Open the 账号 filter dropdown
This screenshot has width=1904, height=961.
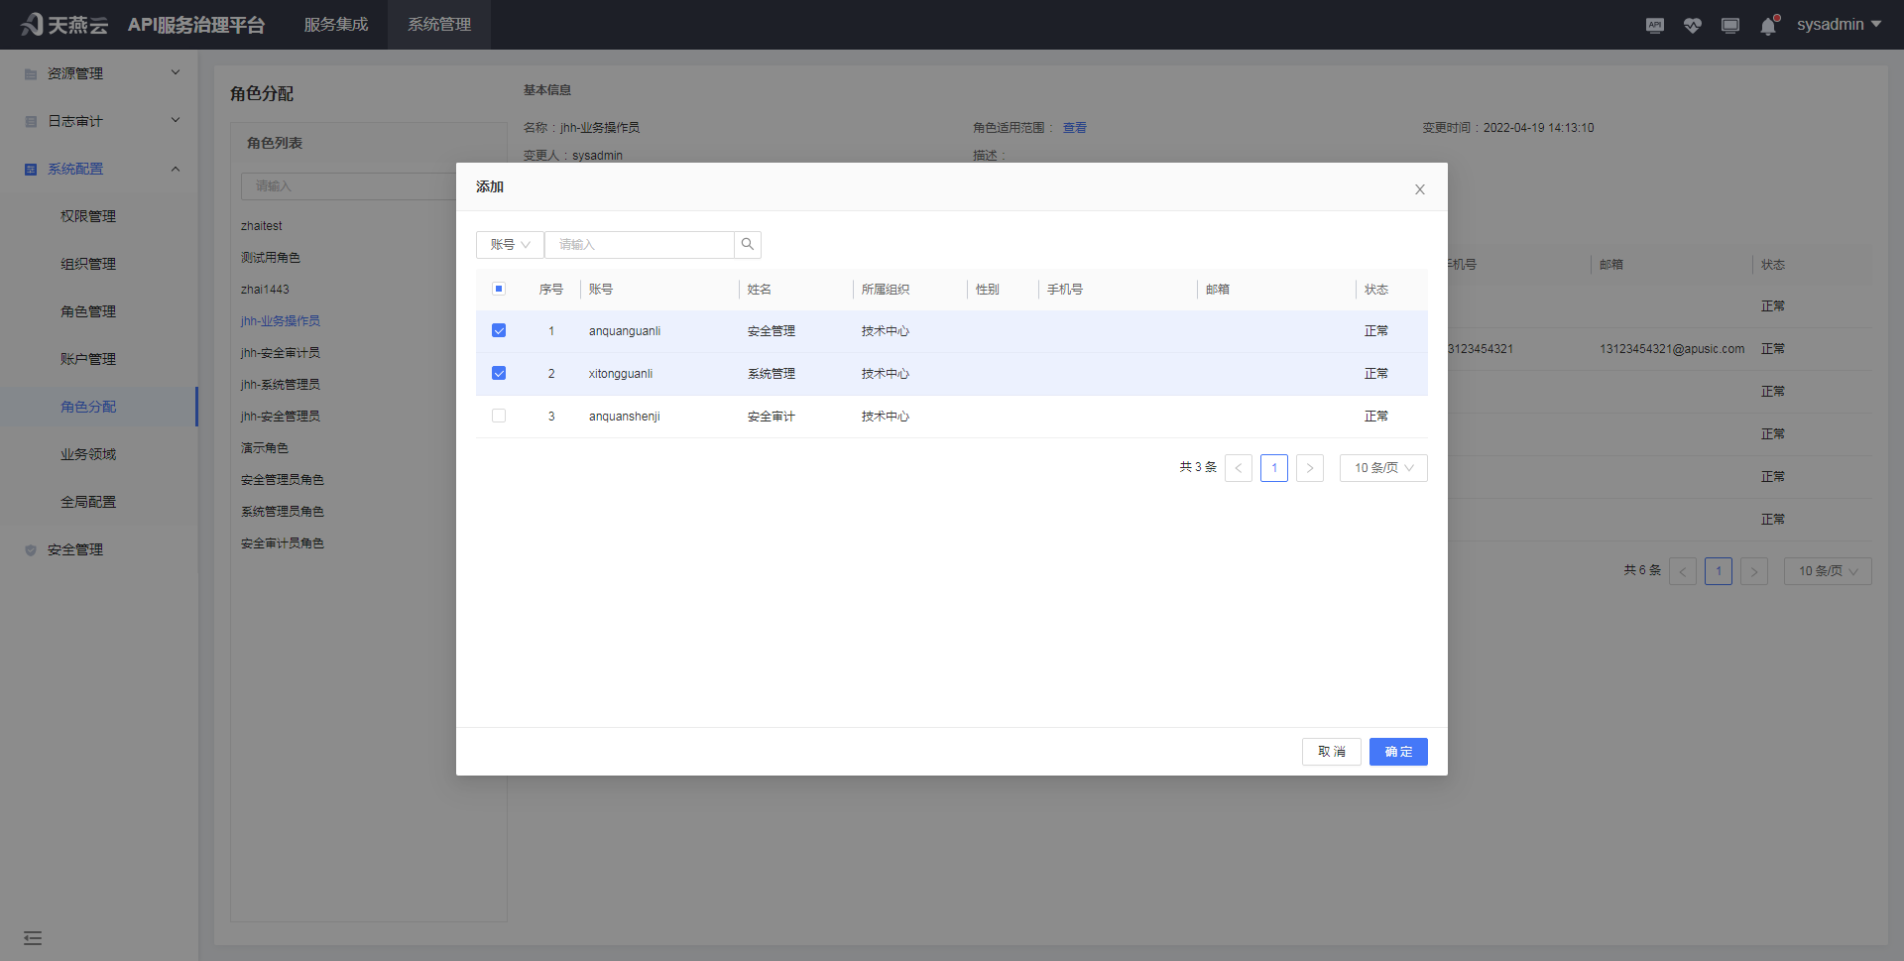coord(509,244)
